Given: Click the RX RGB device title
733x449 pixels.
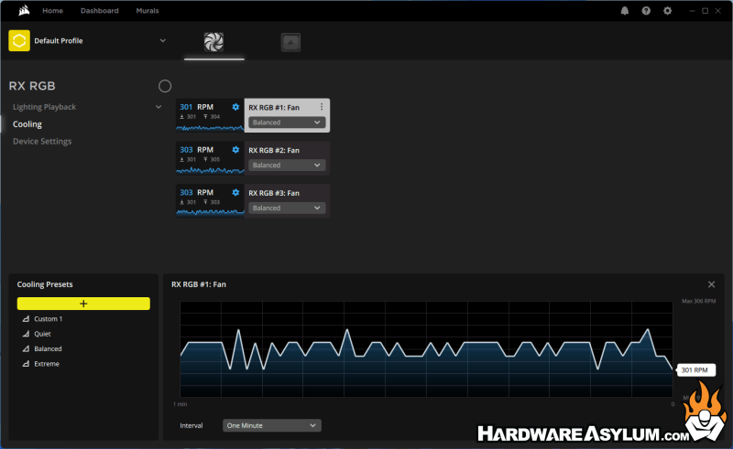Looking at the screenshot, I should pos(32,86).
